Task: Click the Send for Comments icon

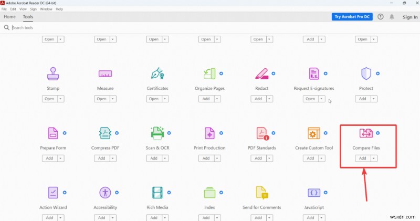Action: pyautogui.click(x=262, y=193)
